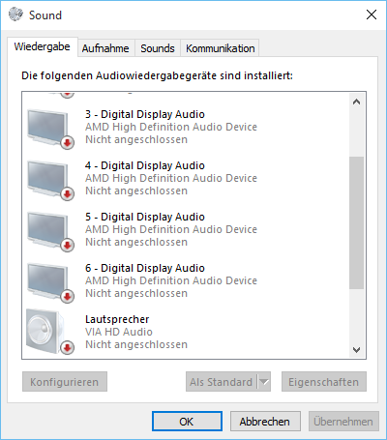387x440 pixels.
Task: Click the Konfigurieren button
Action: [x=65, y=382]
